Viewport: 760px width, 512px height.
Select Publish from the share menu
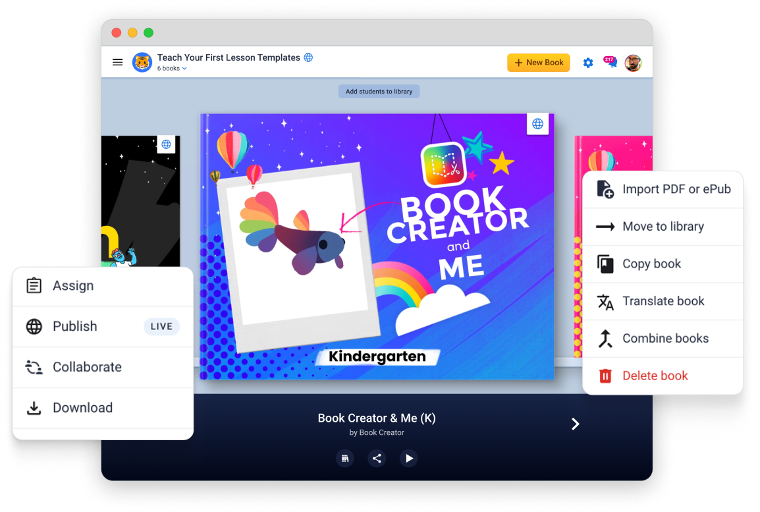pos(103,326)
